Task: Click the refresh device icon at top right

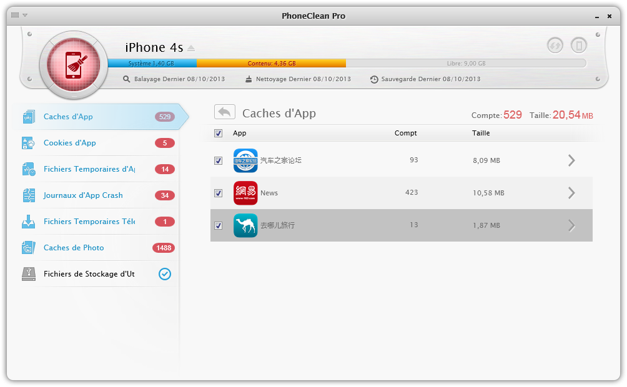Action: [555, 45]
